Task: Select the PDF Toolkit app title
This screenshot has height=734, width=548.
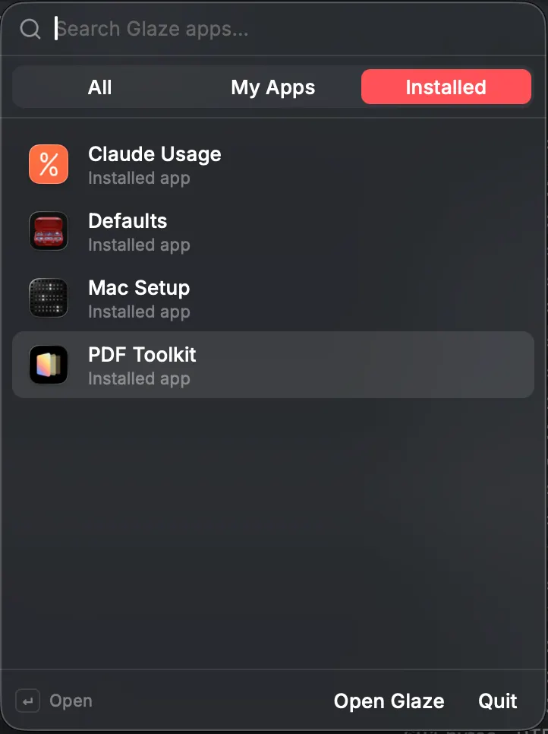Action: tap(142, 355)
